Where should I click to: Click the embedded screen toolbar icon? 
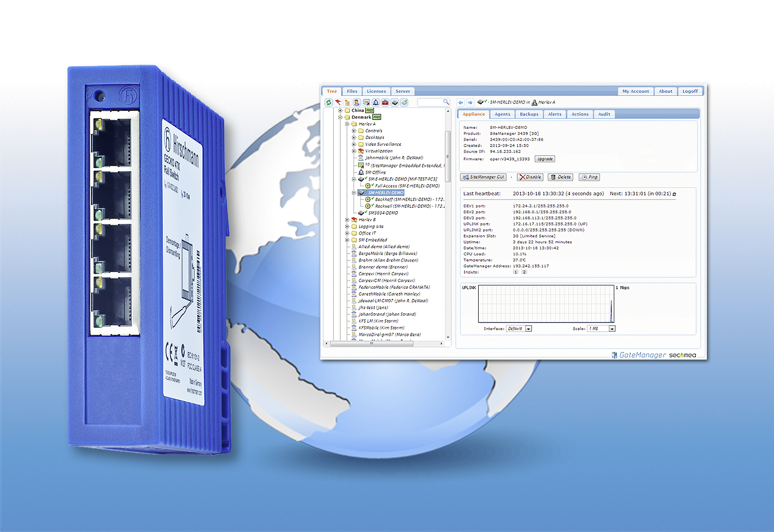[x=366, y=102]
